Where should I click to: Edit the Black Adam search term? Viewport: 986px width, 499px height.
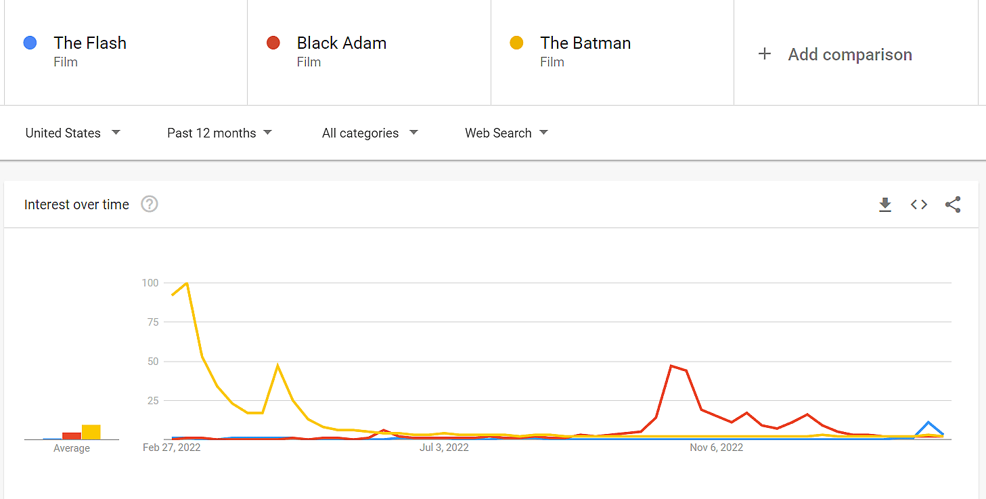click(x=342, y=43)
